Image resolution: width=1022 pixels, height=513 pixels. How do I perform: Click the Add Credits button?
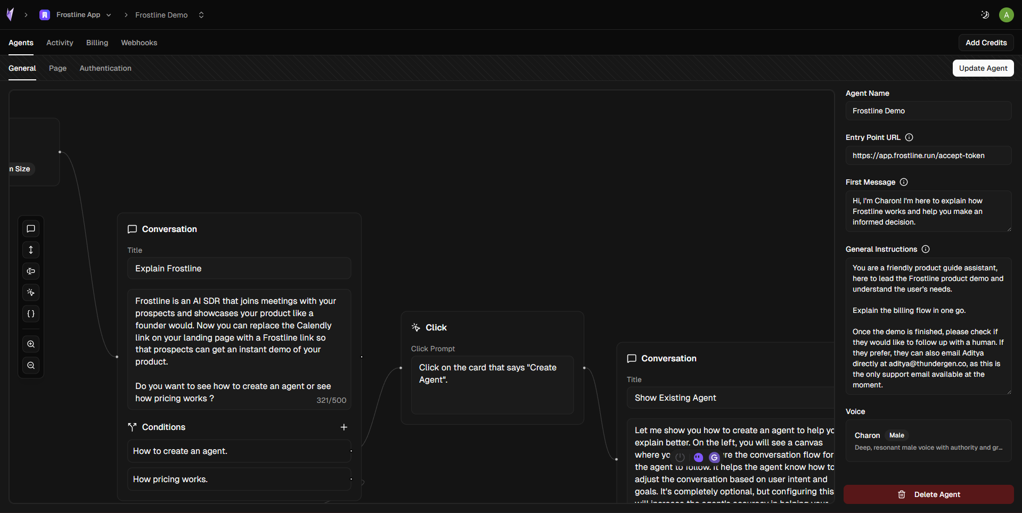coord(986,43)
